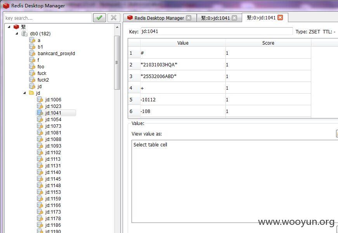Click the Value column header

(183, 43)
